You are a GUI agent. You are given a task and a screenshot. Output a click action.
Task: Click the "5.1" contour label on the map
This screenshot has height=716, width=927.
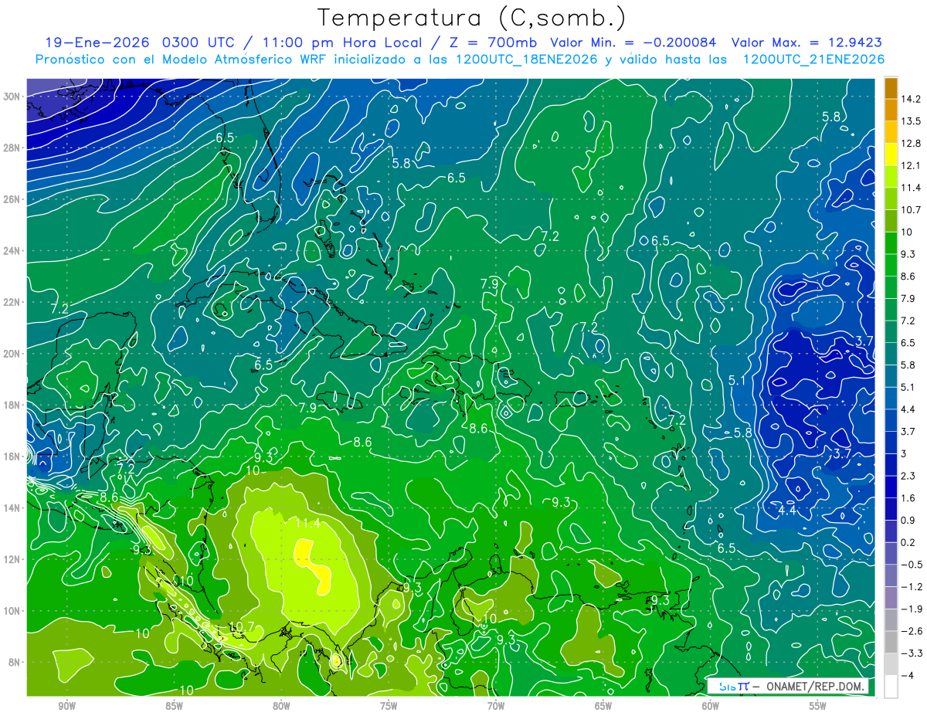738,380
